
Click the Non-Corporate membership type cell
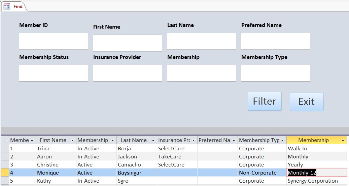point(262,173)
